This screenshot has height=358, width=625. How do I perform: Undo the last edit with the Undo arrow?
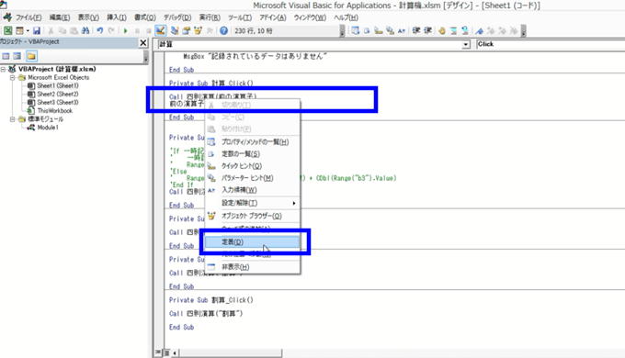pos(99,30)
